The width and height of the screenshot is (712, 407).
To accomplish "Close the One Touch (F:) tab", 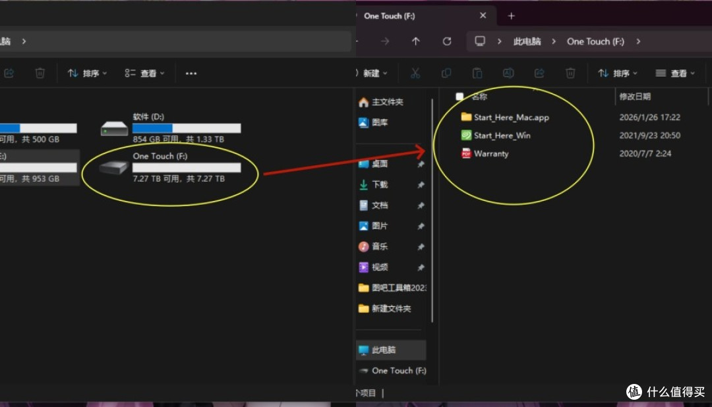I will pyautogui.click(x=483, y=15).
